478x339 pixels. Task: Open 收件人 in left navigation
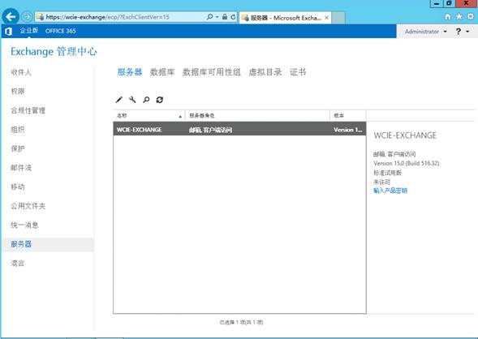click(21, 72)
